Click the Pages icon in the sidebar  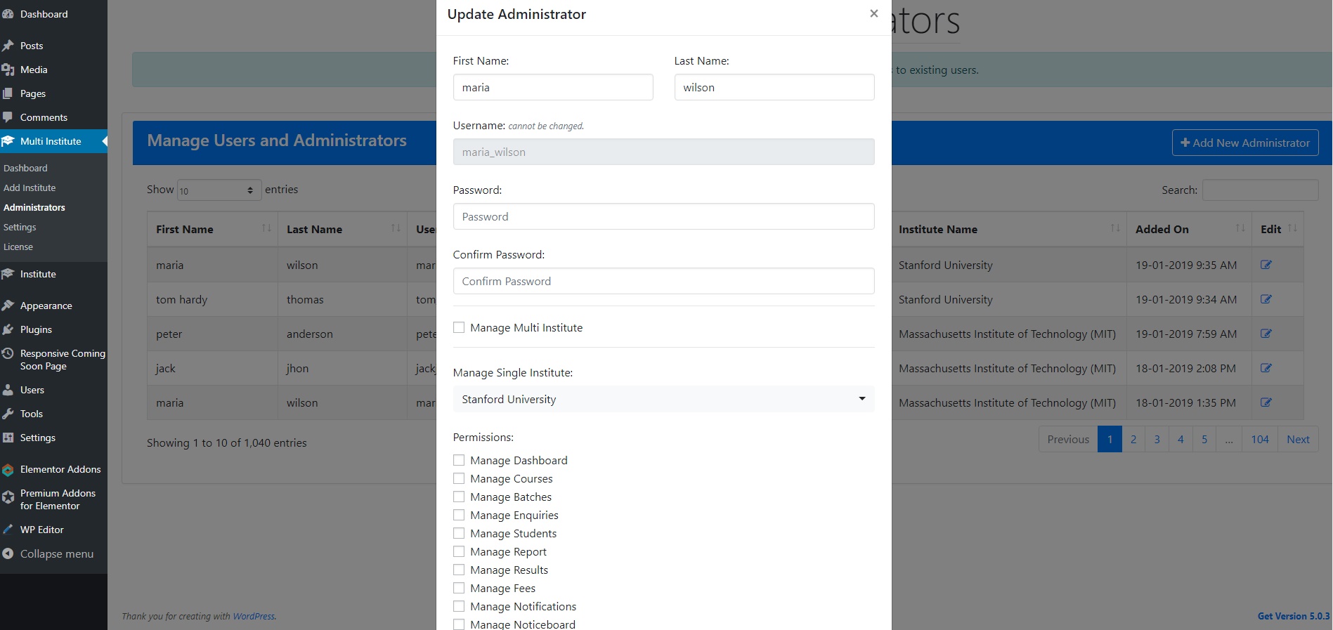coord(8,93)
